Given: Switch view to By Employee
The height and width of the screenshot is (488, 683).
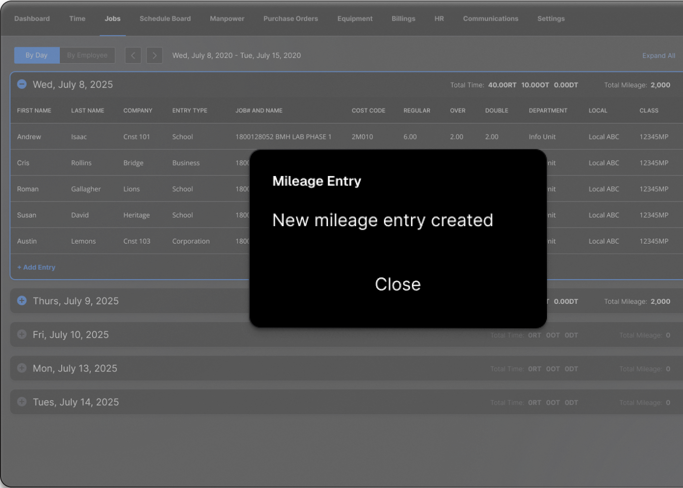Looking at the screenshot, I should pyautogui.click(x=87, y=55).
